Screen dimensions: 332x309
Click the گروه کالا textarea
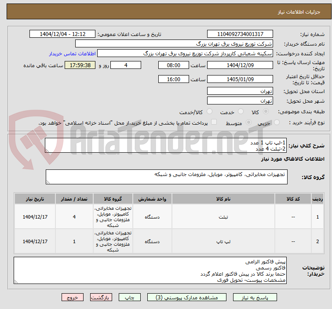pos(167,177)
